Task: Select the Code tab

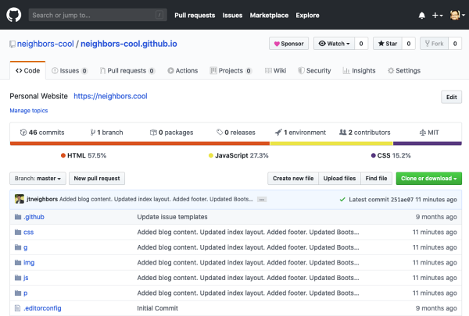Action: 28,70
